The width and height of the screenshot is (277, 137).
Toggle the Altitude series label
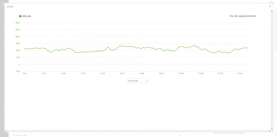pyautogui.click(x=27, y=16)
